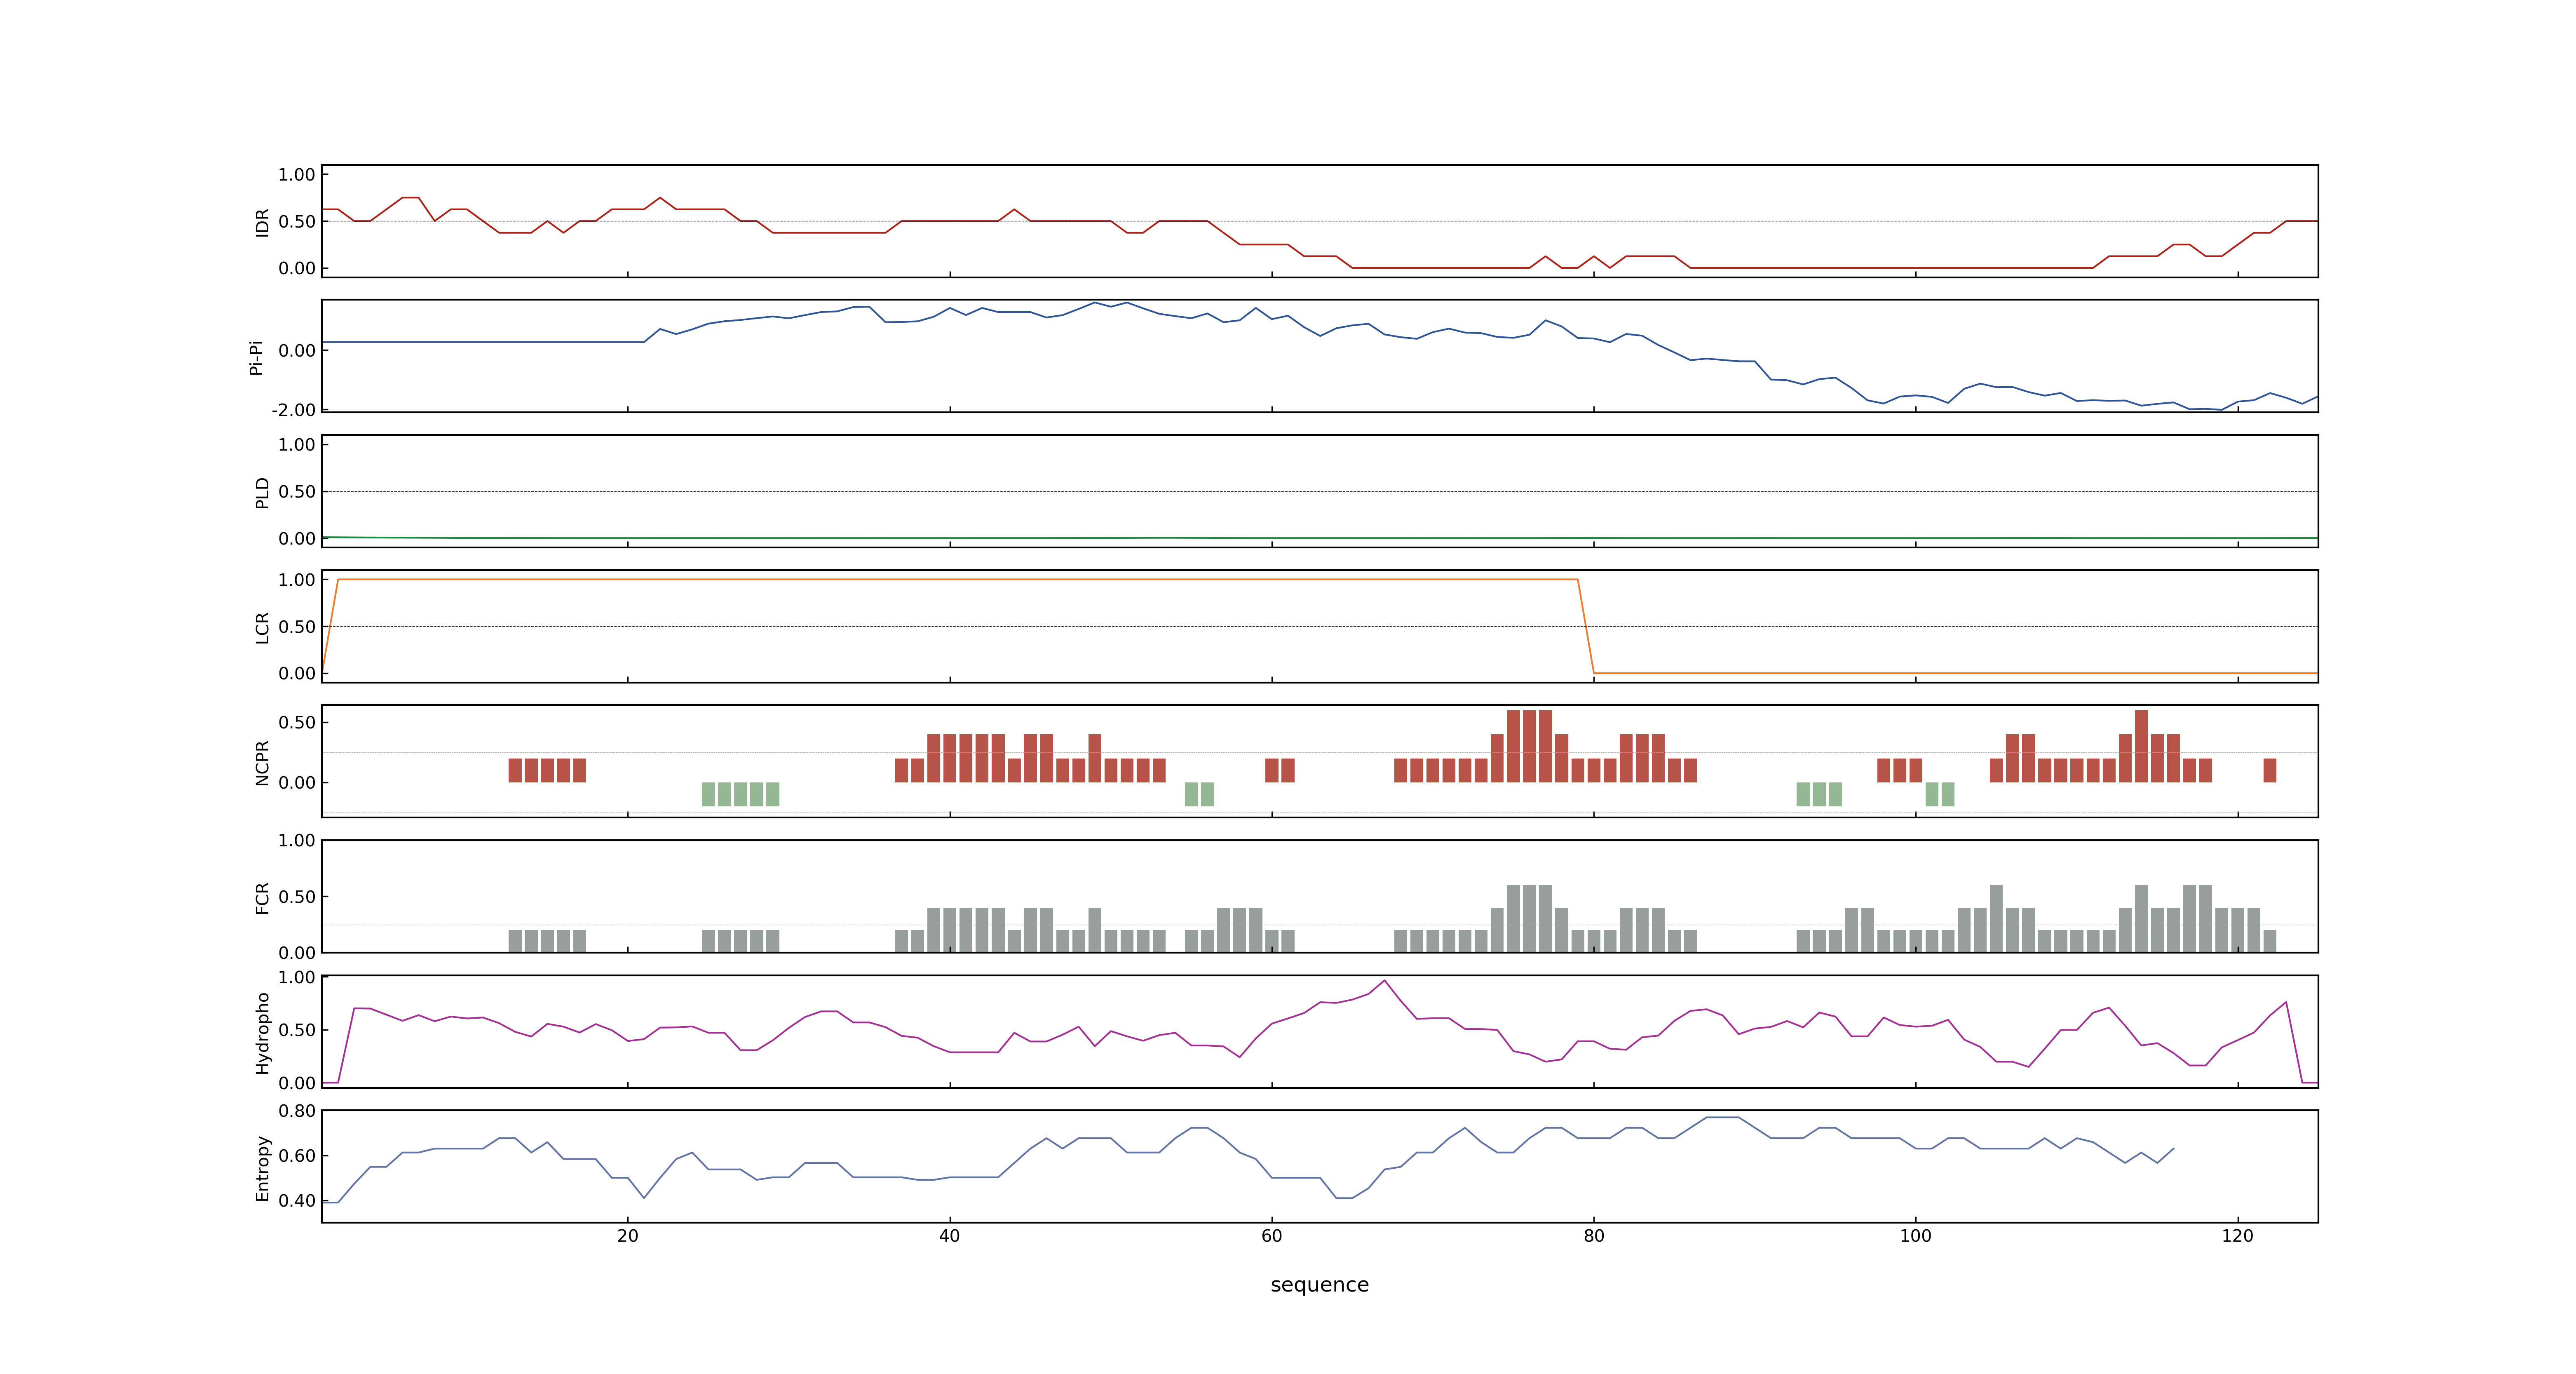2576x1374 pixels.
Task: Click the FCR panel axis label
Action: click(x=263, y=897)
